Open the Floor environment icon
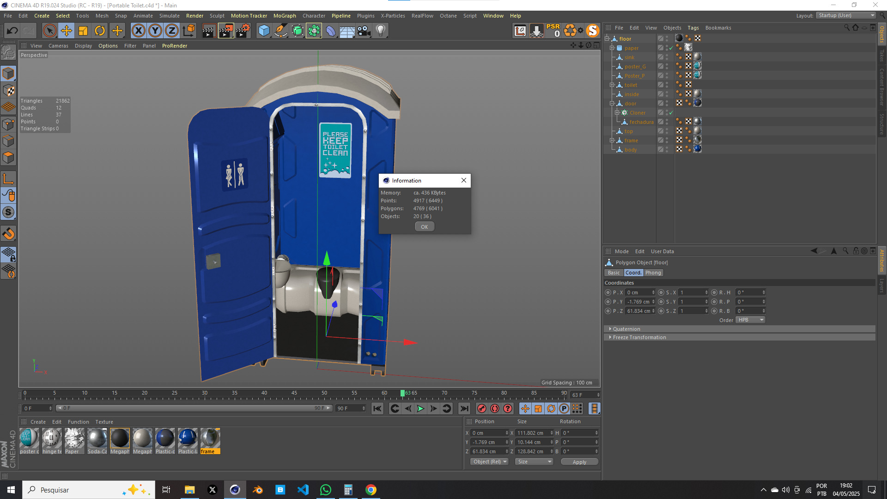The width and height of the screenshot is (887, 499). point(347,31)
